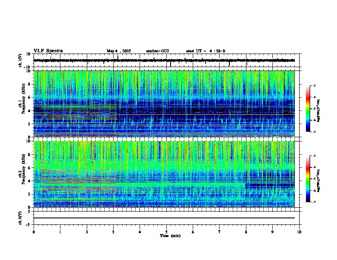
Task: Click the "ch.3(V)" axis label
Action: coord(20,218)
